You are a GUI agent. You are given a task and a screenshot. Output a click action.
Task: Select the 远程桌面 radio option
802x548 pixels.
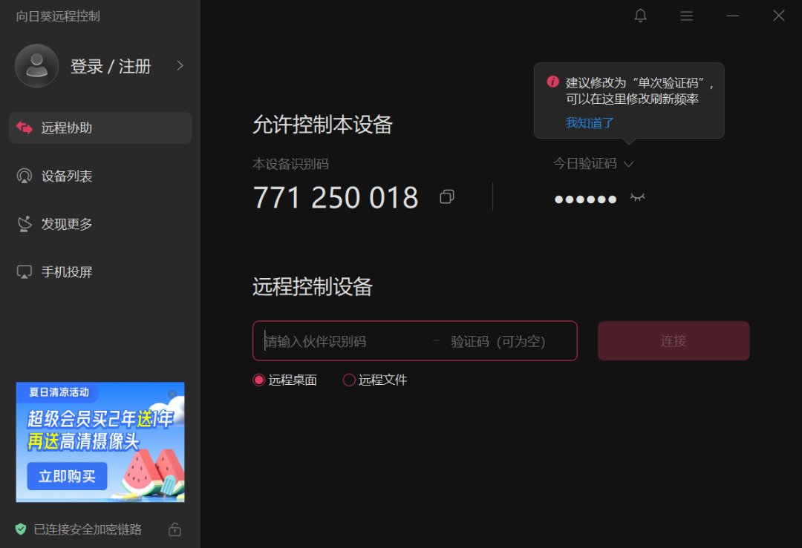(x=259, y=380)
